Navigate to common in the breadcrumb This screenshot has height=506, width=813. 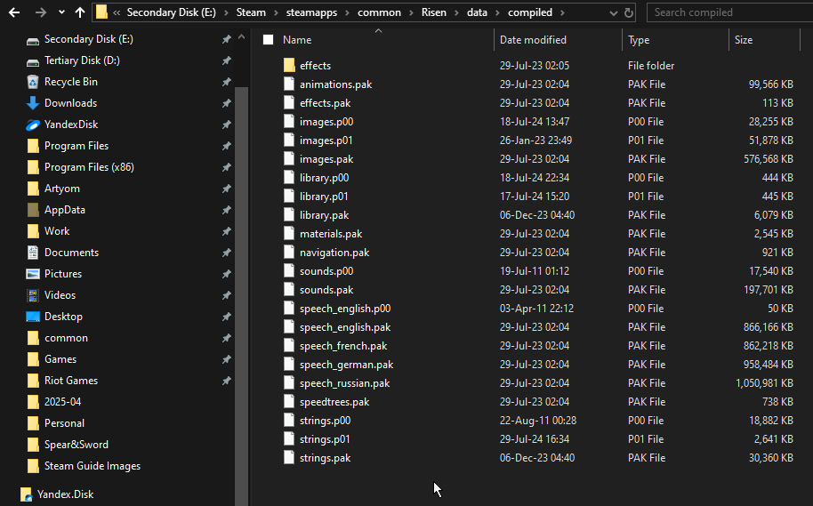379,12
